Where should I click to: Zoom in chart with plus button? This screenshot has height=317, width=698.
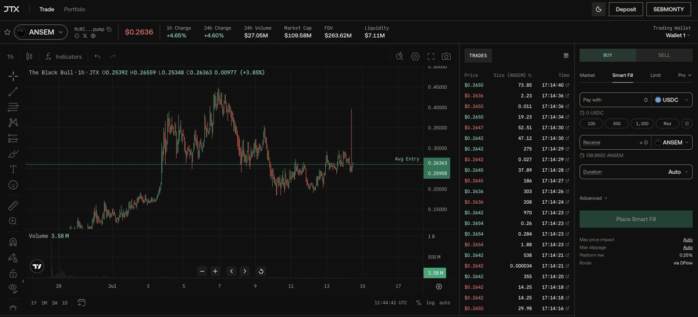click(x=215, y=271)
